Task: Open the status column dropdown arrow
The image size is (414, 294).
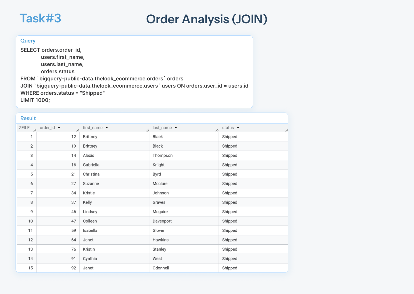Action: [238, 128]
